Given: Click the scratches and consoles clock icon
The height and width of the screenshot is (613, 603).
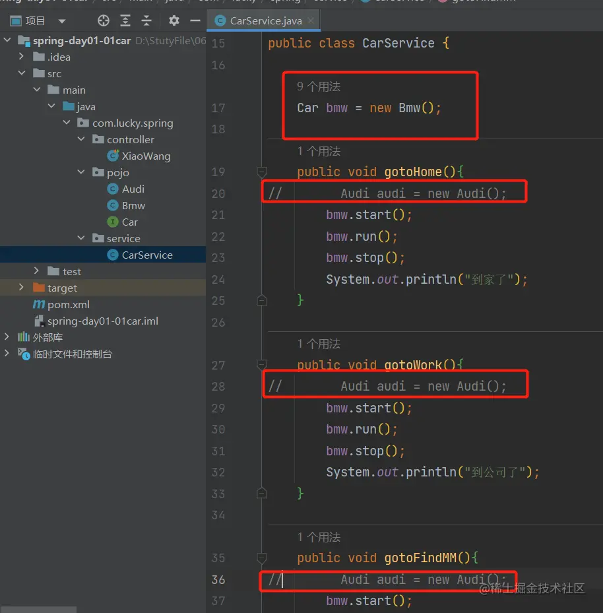Looking at the screenshot, I should pyautogui.click(x=24, y=354).
